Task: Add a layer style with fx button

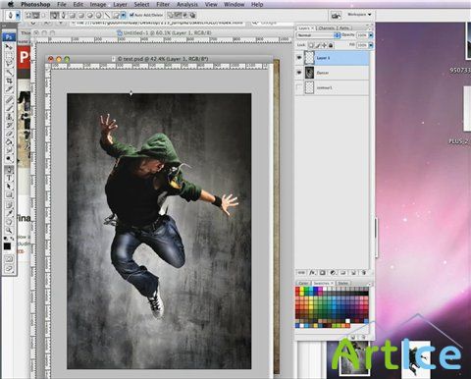Action: [312, 272]
